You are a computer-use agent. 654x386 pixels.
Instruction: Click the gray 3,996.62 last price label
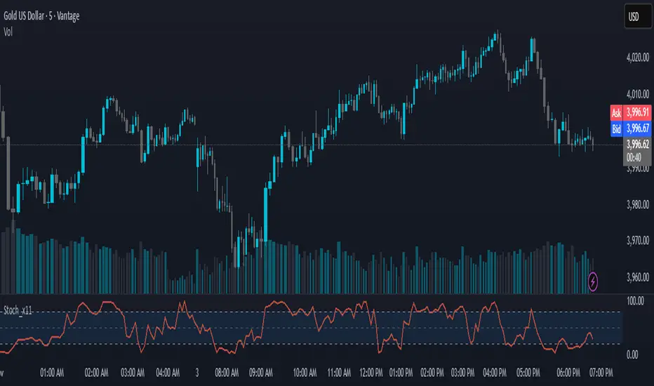636,143
